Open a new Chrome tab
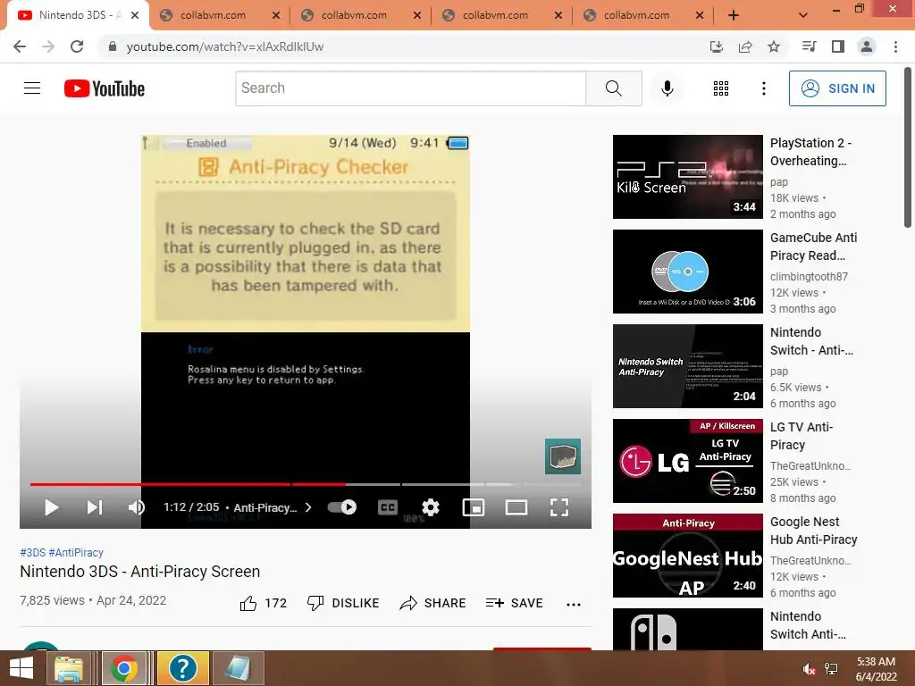915x686 pixels. (734, 15)
